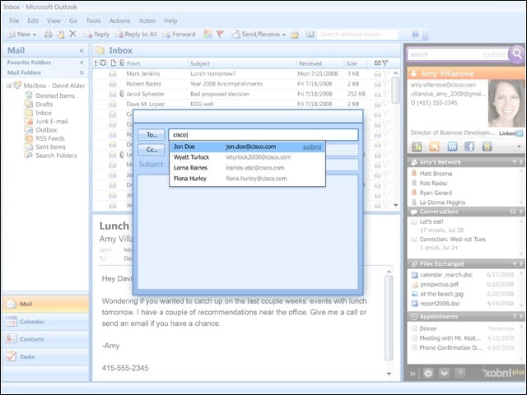
Task: Click the Categorize colored squares icon
Action: (208, 34)
